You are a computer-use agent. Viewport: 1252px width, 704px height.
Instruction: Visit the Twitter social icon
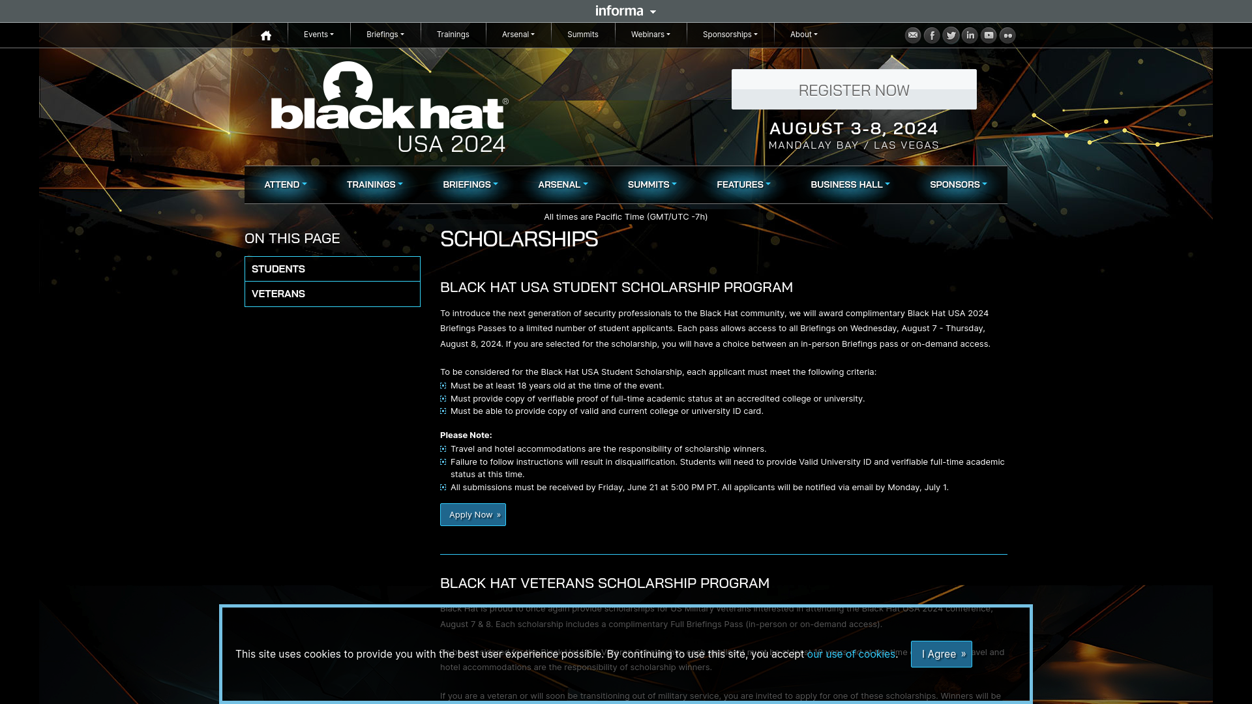point(951,35)
